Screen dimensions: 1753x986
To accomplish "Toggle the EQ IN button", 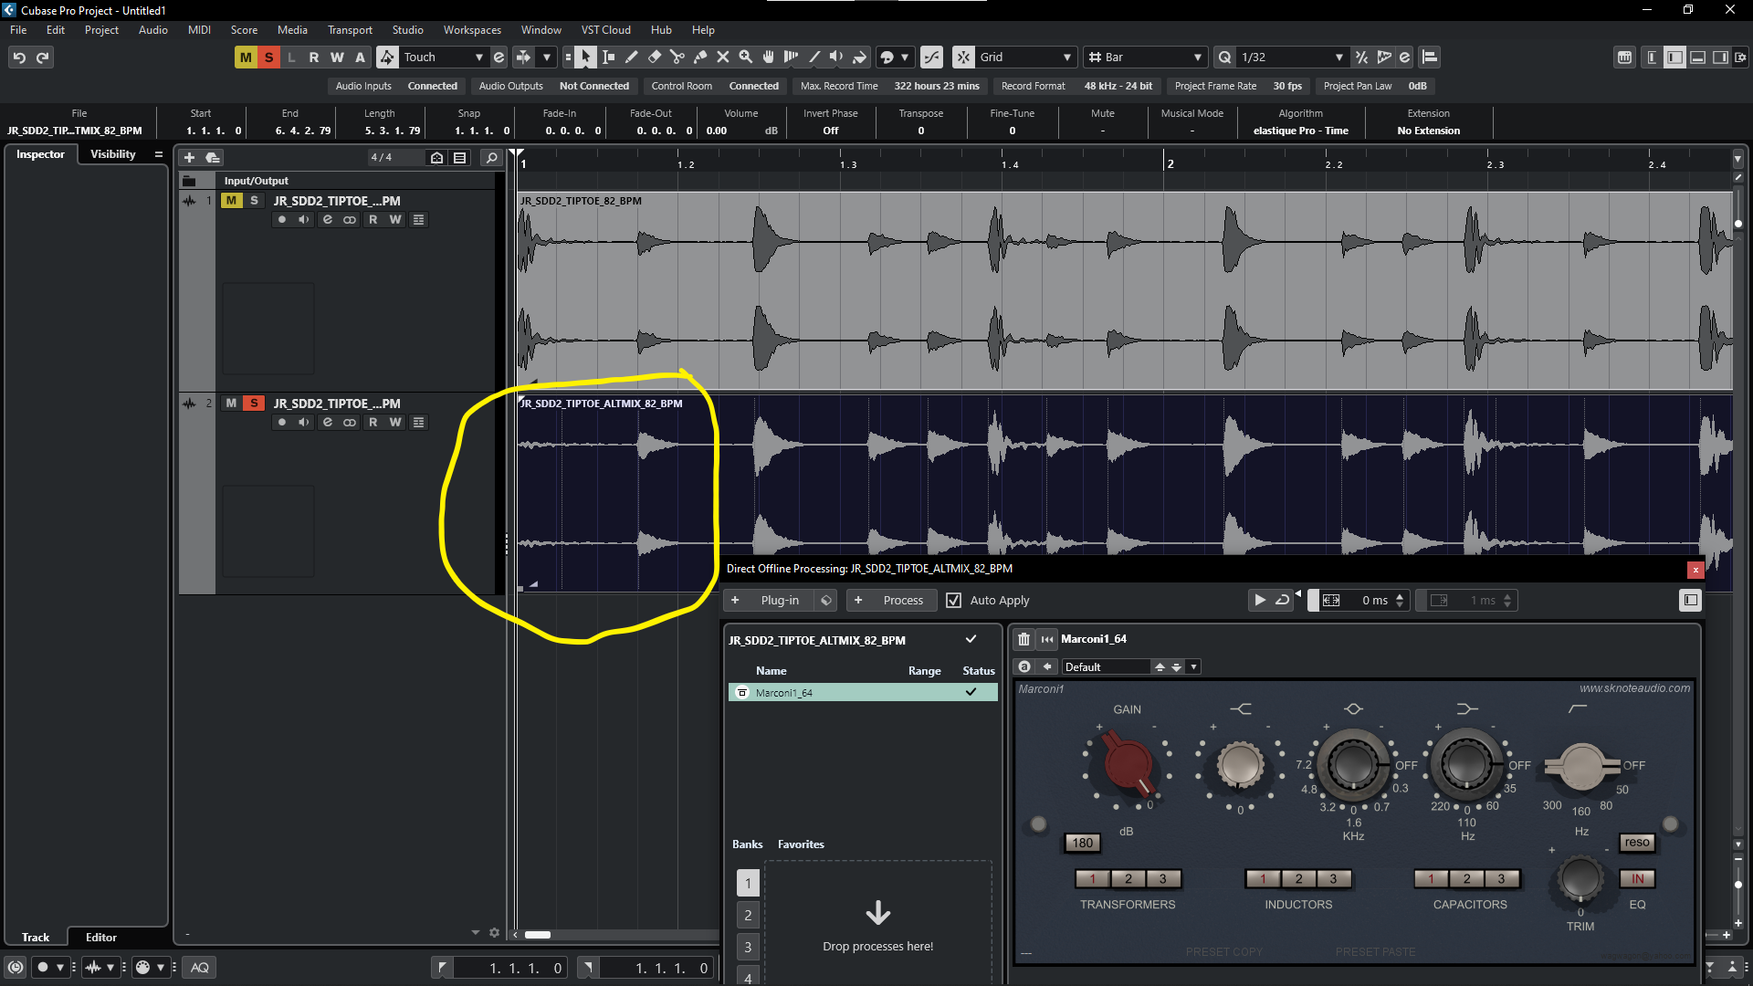I will 1637,879.
